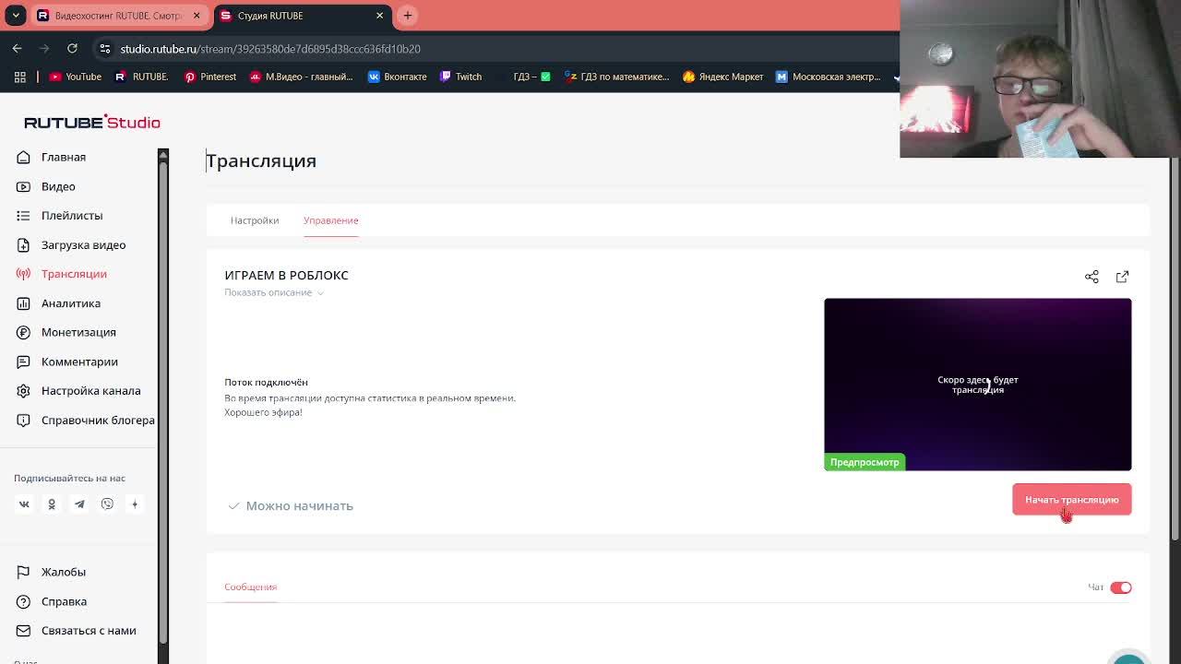Click the stream preview thumbnail
This screenshot has width=1181, height=664.
977,385
